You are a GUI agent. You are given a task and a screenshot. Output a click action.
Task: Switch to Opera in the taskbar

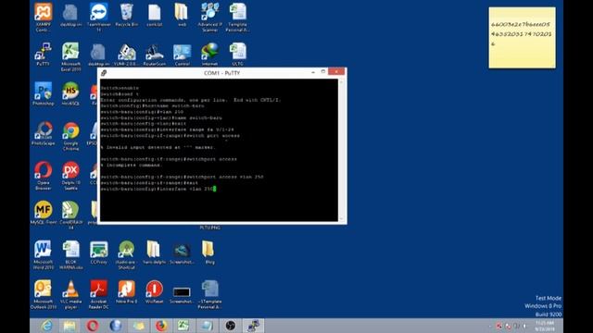93,326
